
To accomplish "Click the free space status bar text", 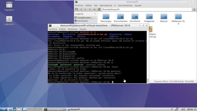I will [174, 81].
